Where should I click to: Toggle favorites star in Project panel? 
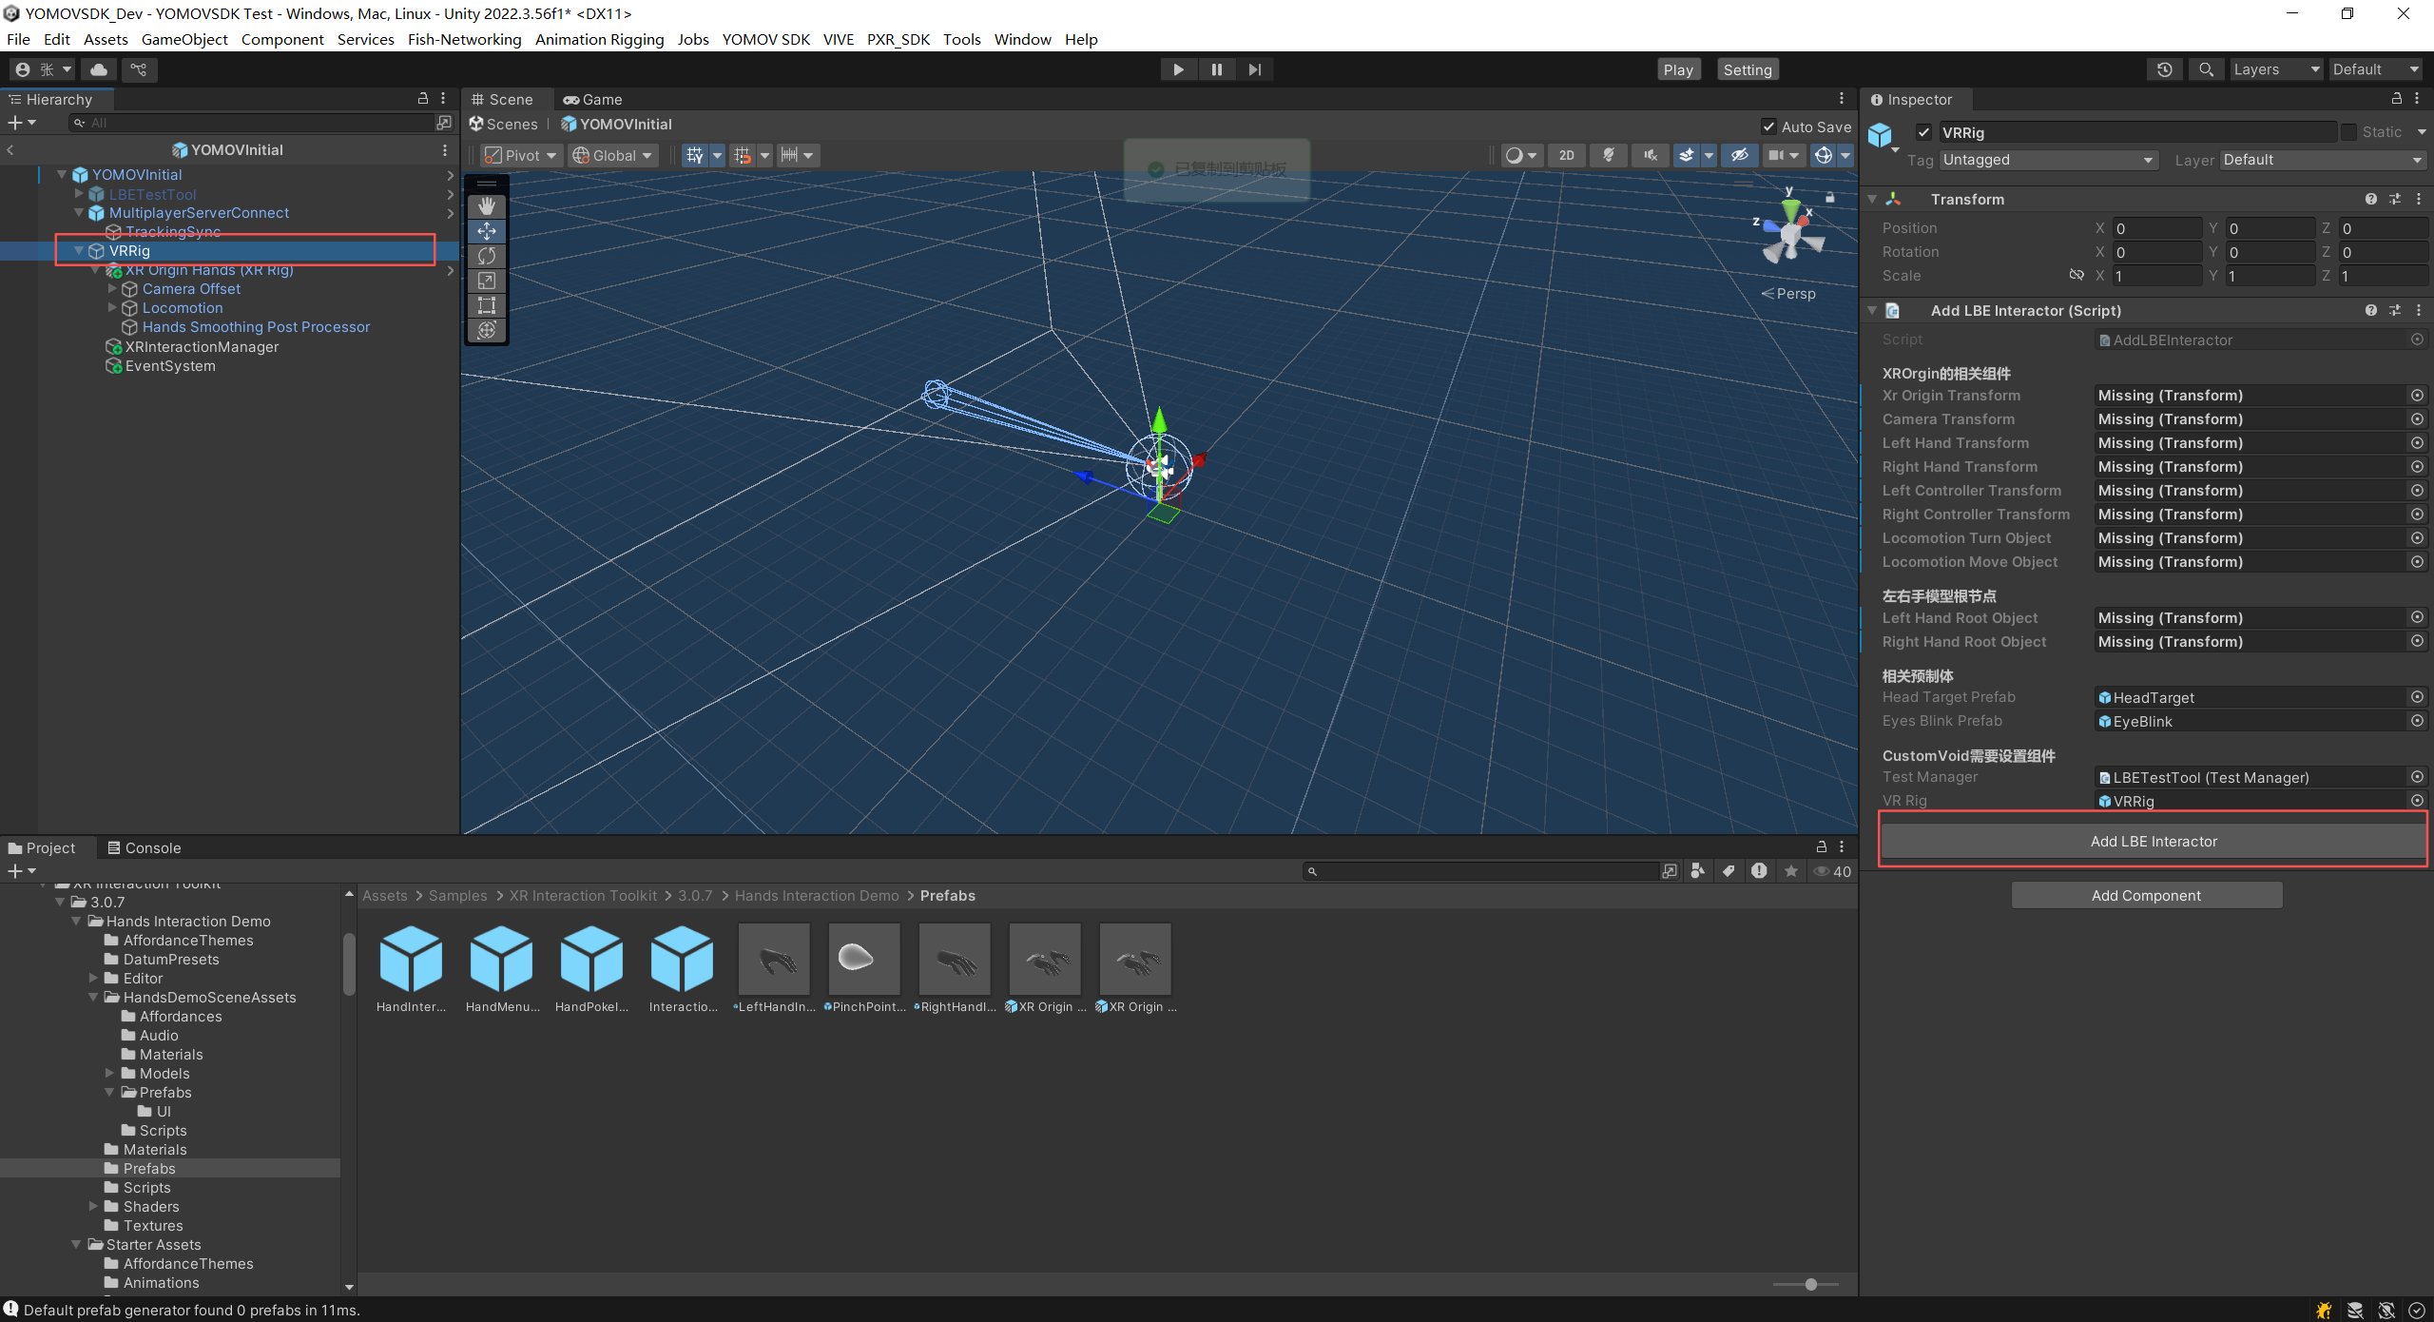coord(1791,871)
